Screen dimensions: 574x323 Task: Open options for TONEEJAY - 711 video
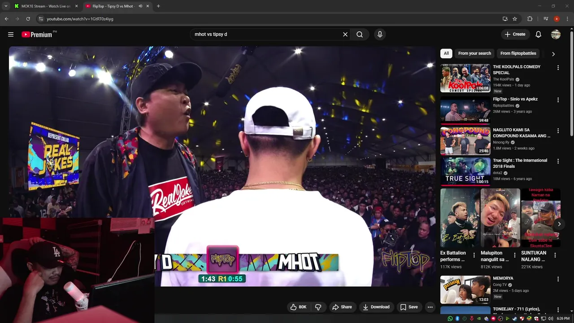point(558,310)
